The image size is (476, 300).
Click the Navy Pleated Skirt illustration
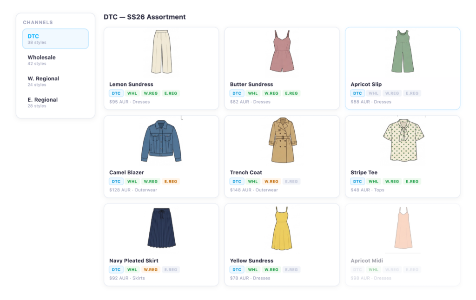tap(161, 228)
